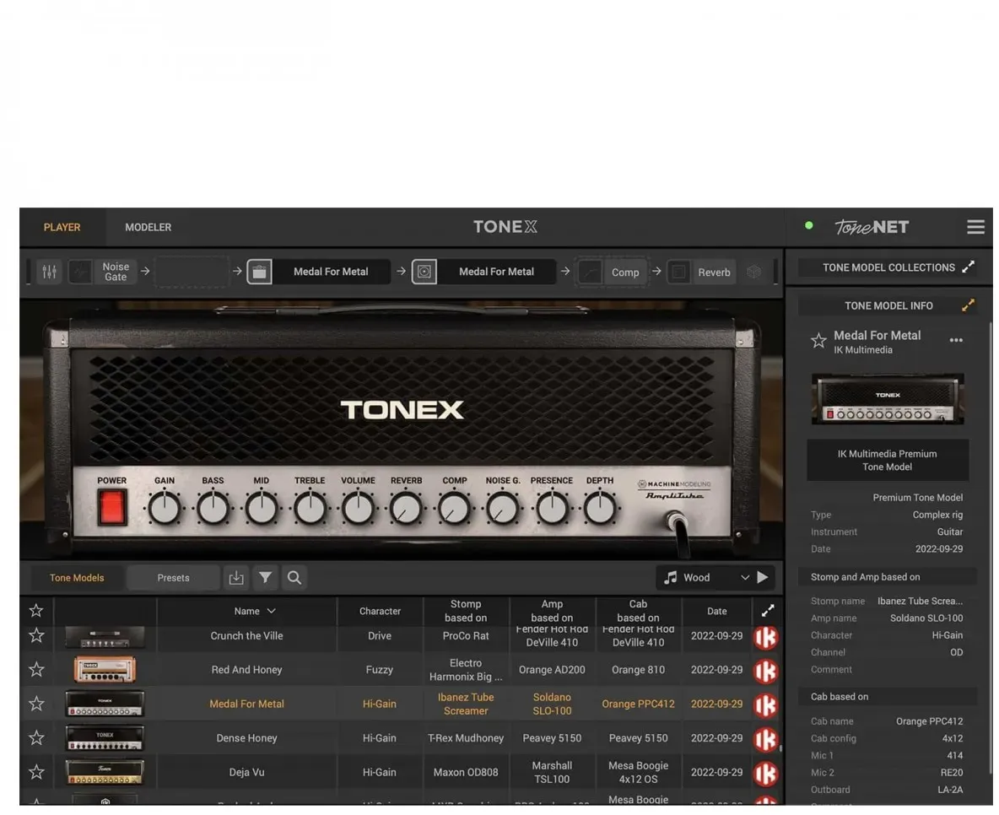This screenshot has height=815, width=999.
Task: Click the IK logo on Medal For Metal row
Action: [766, 704]
